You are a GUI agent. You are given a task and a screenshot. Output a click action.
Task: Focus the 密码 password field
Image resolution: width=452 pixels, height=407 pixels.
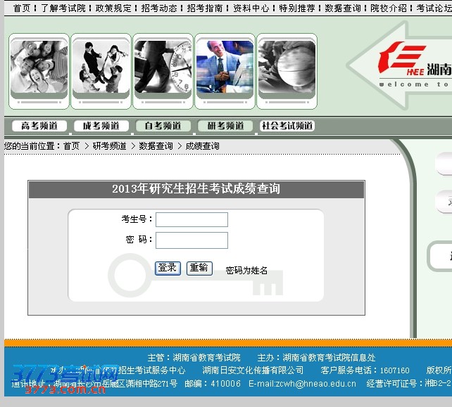(x=192, y=240)
